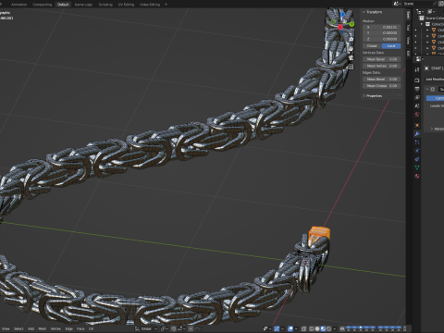
Task: Open the Modifiers tab wrench icon
Action: 417,134
